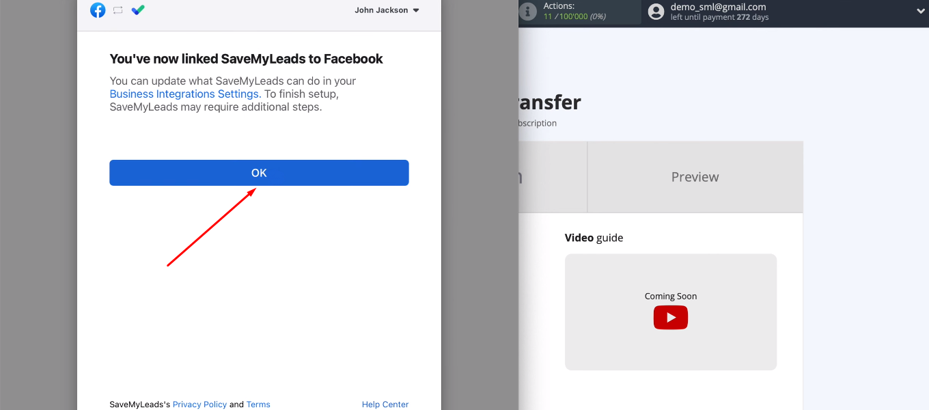This screenshot has height=410, width=929.
Task: Click the caret arrow next to John Jackson
Action: click(416, 10)
